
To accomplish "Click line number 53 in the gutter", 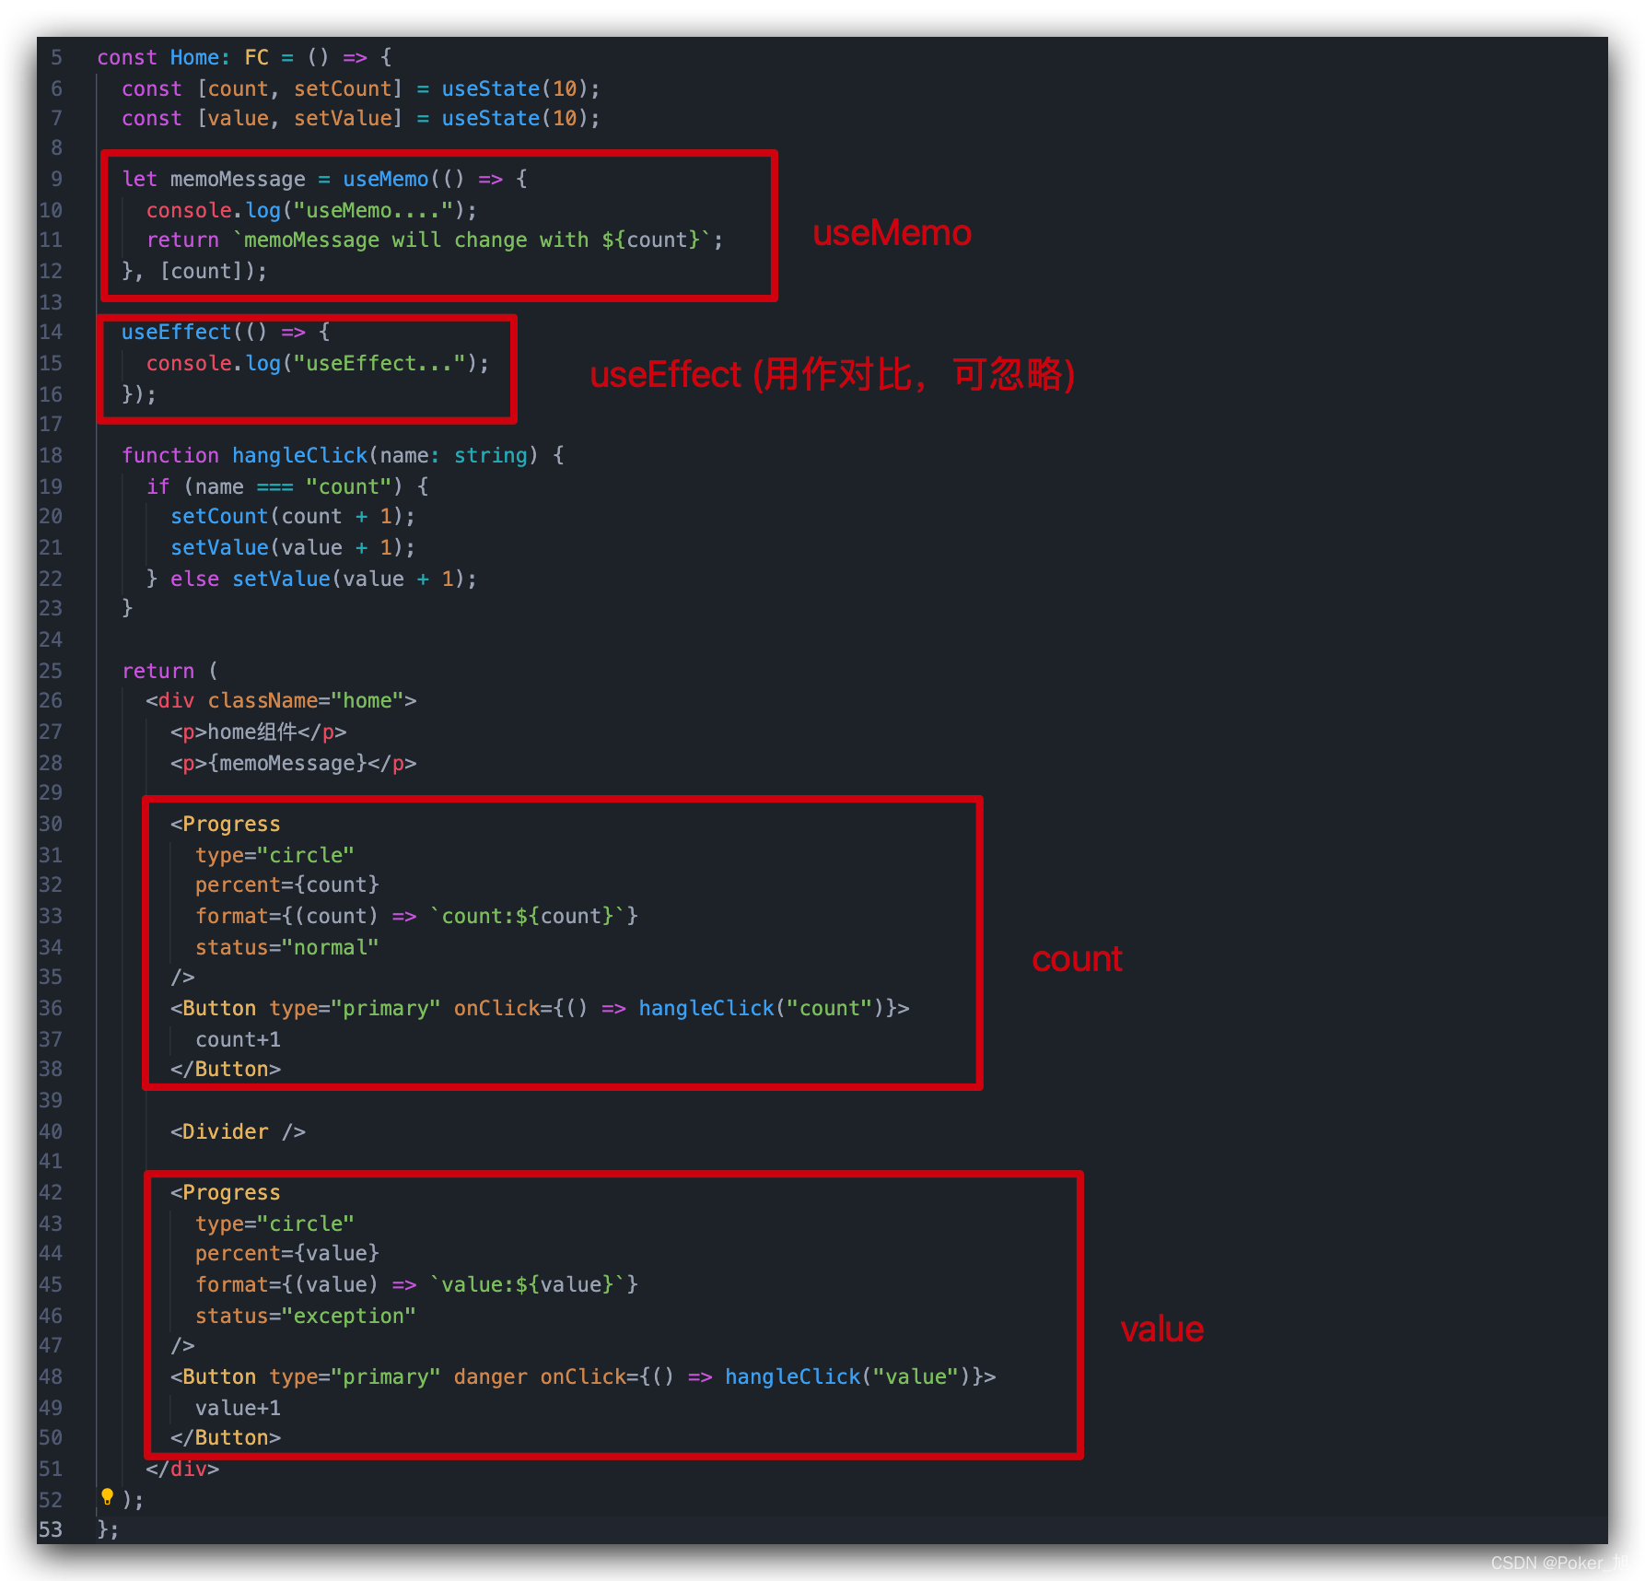I will pos(51,1529).
